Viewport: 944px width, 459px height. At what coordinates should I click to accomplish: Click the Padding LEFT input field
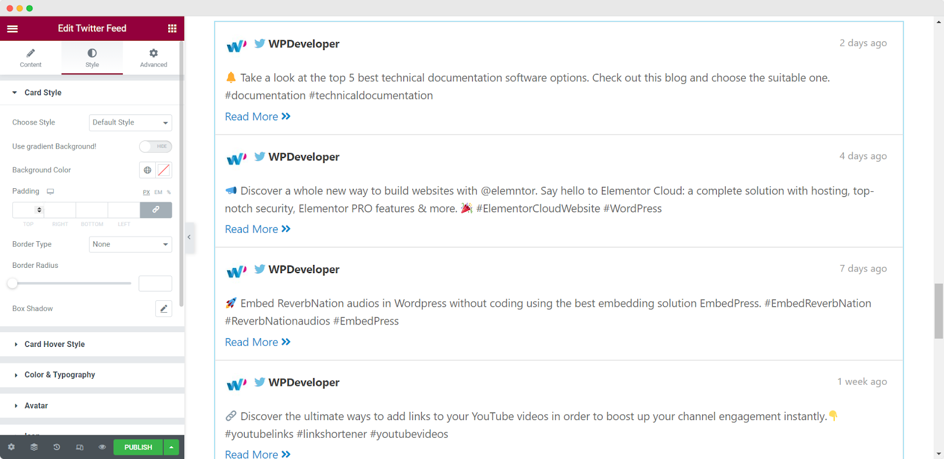pos(124,210)
